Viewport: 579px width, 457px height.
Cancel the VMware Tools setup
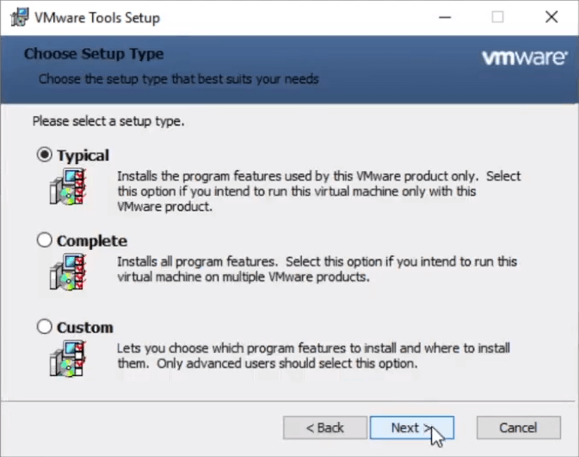[518, 428]
